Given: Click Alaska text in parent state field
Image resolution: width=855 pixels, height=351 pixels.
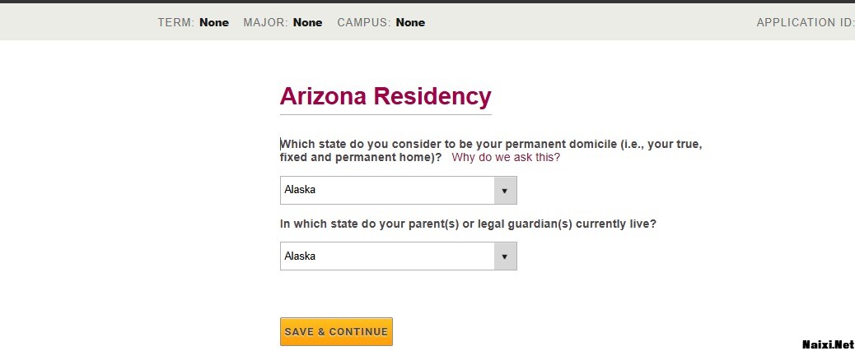Looking at the screenshot, I should (x=301, y=256).
